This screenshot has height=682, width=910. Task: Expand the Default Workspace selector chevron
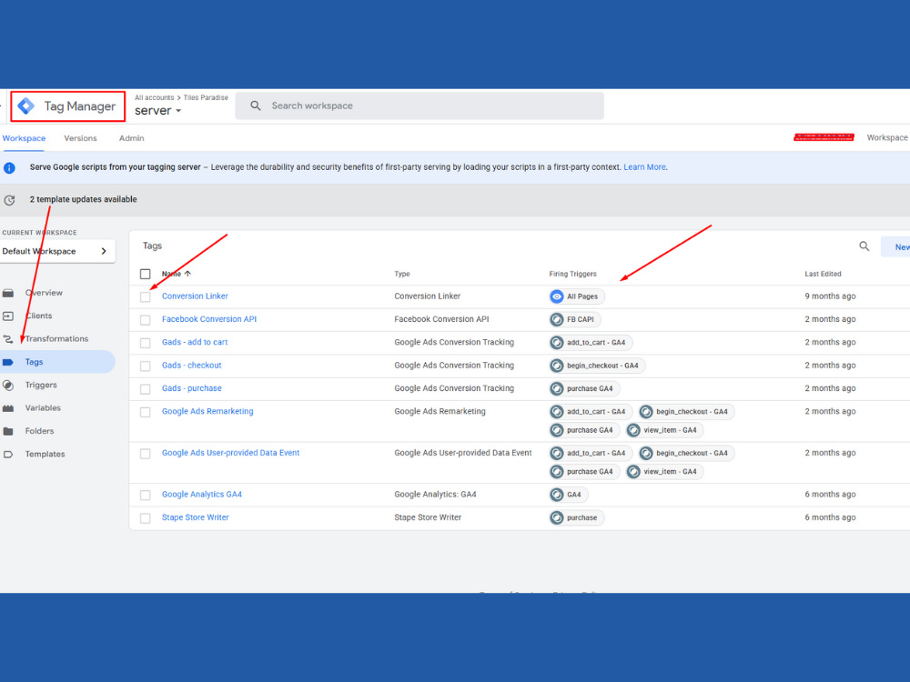pyautogui.click(x=104, y=251)
